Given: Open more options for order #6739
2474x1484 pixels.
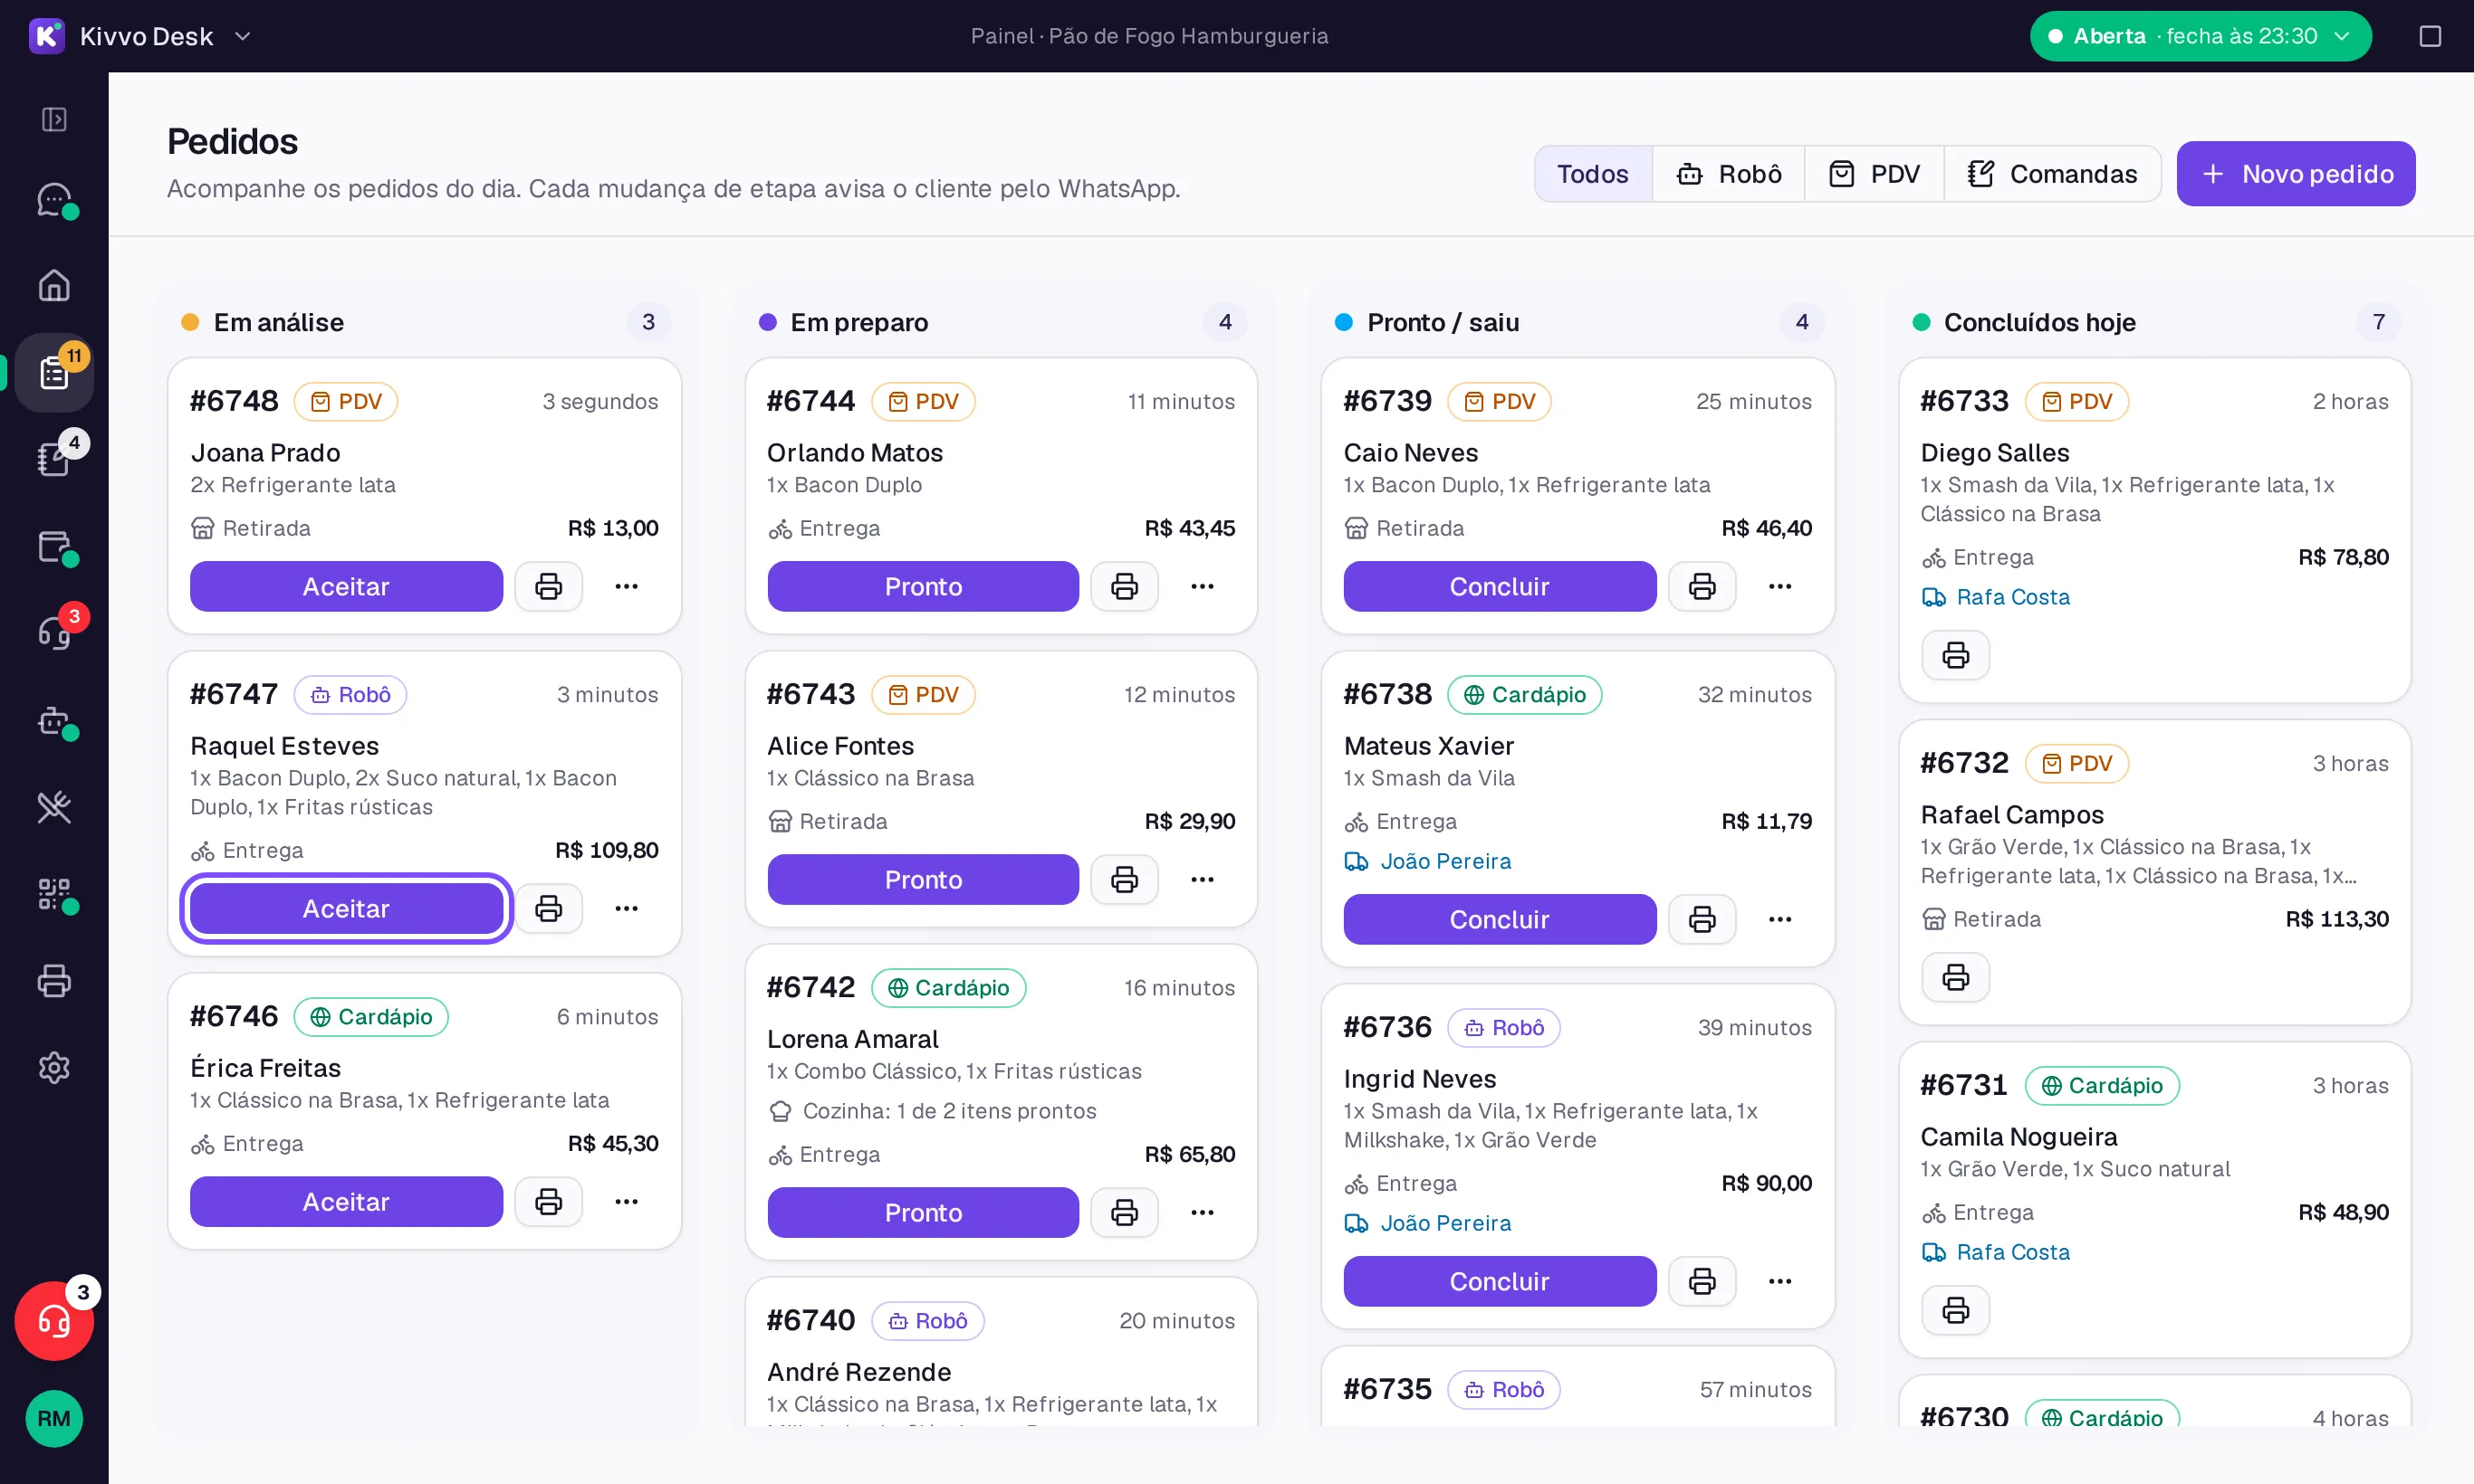Looking at the screenshot, I should tap(1779, 586).
